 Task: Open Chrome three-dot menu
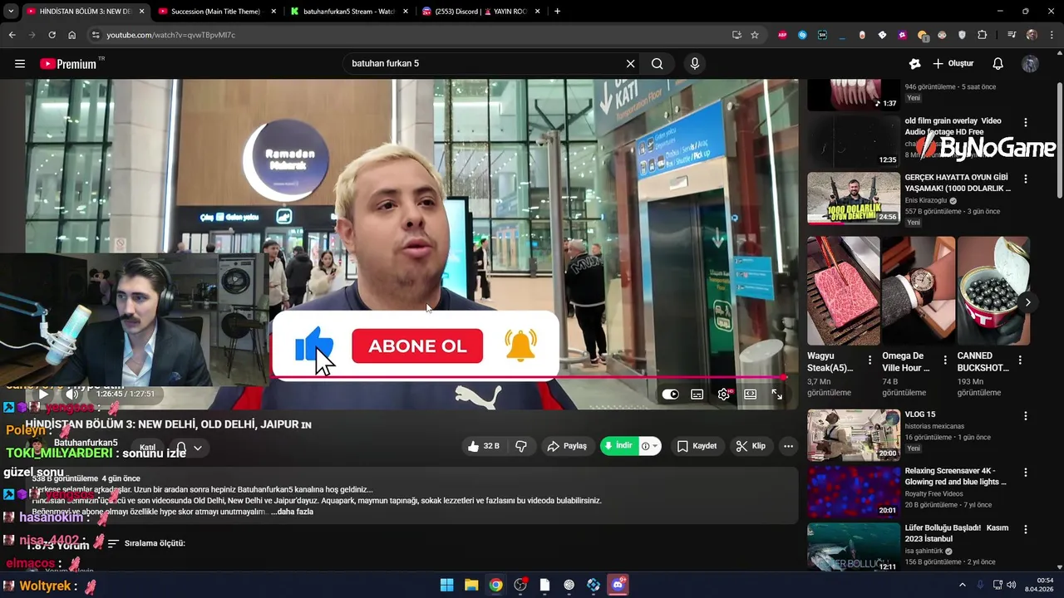tap(1052, 35)
